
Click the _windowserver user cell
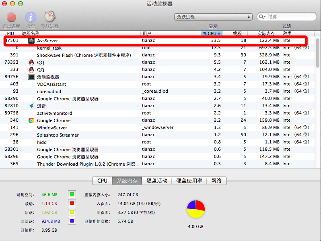click(158, 127)
